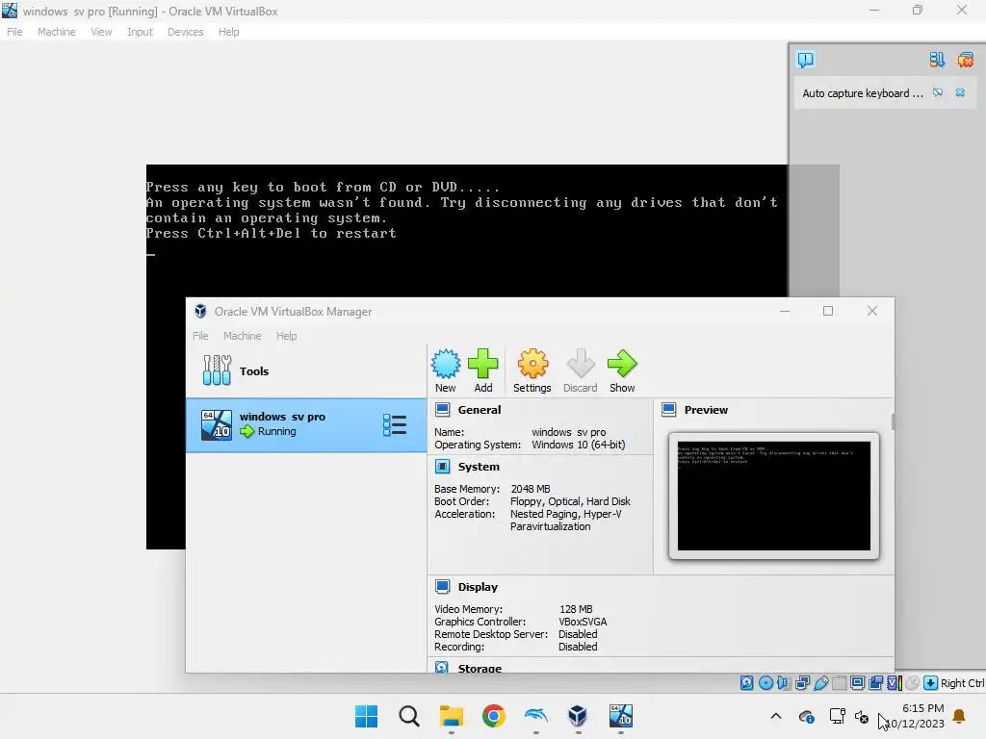Click OneDrive cloud tray icon

point(806,716)
